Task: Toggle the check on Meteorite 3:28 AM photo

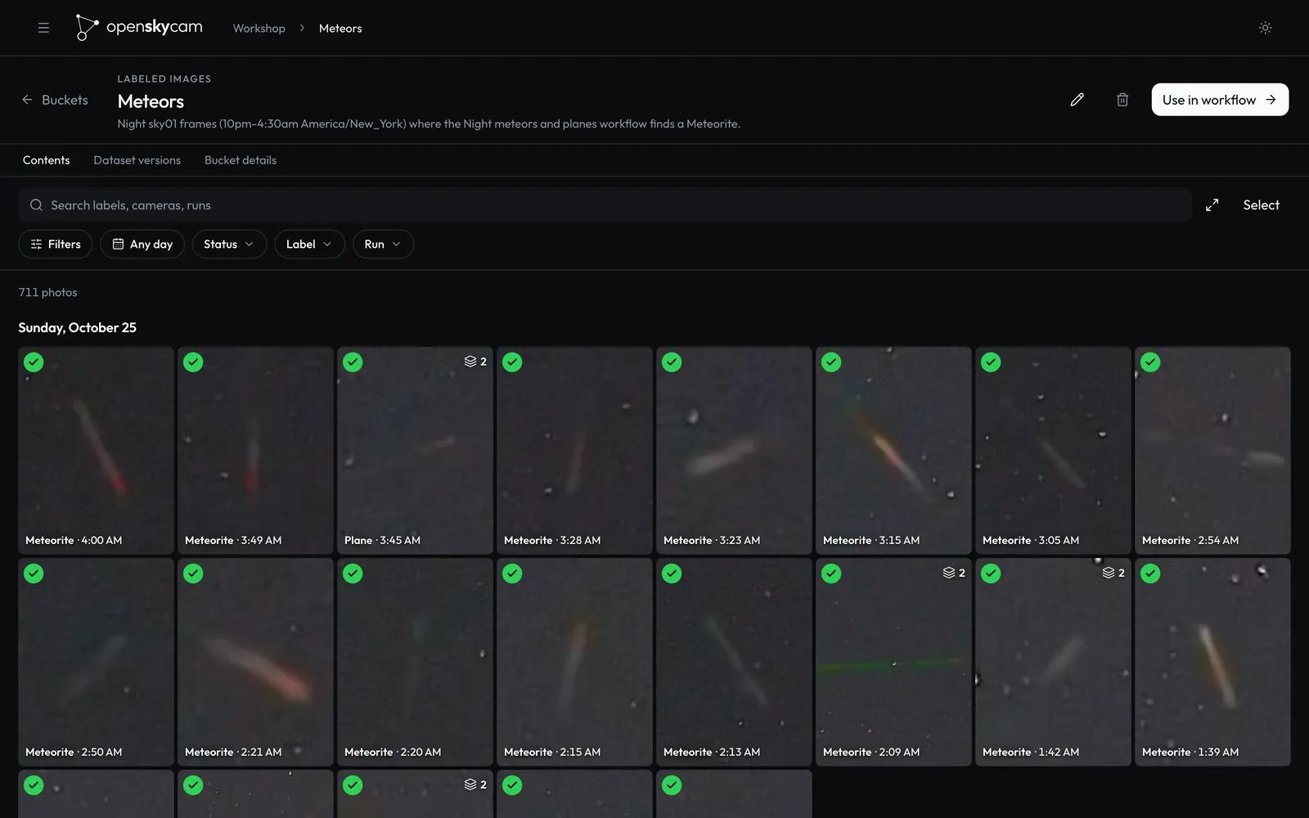Action: click(512, 362)
